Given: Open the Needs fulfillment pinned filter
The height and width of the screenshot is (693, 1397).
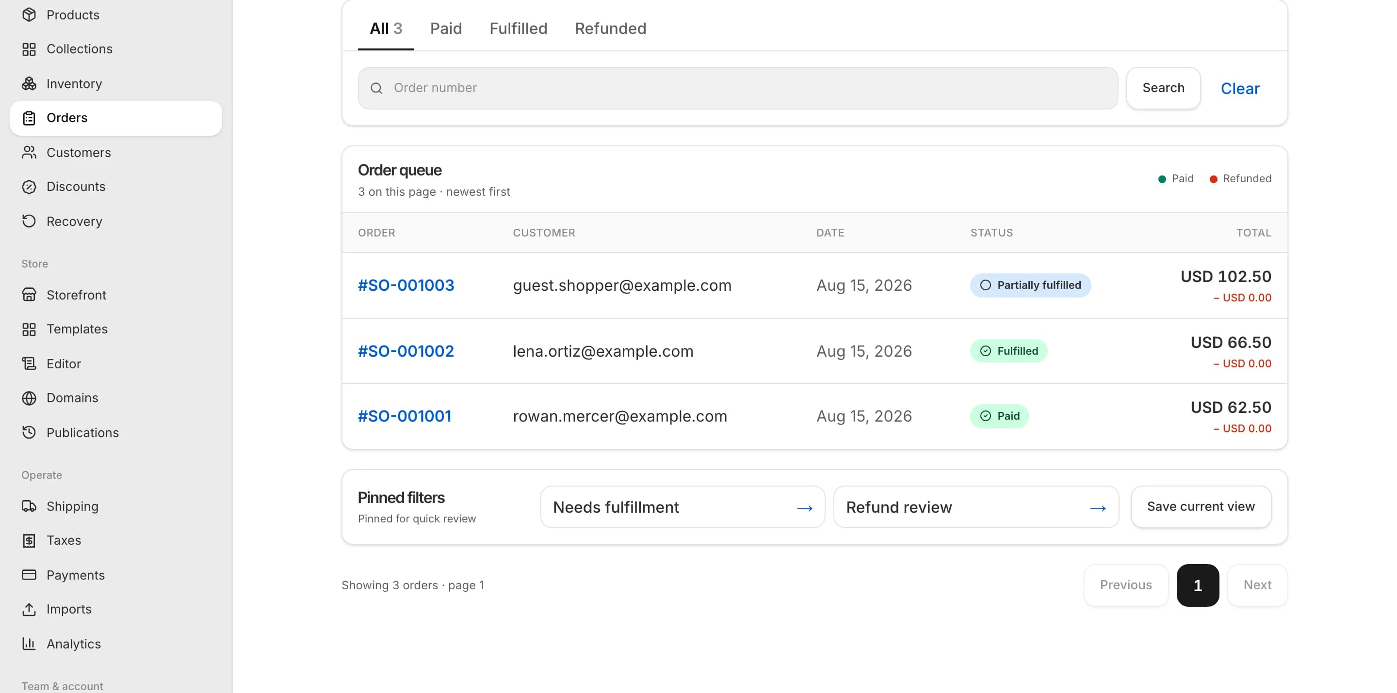Looking at the screenshot, I should [x=682, y=507].
